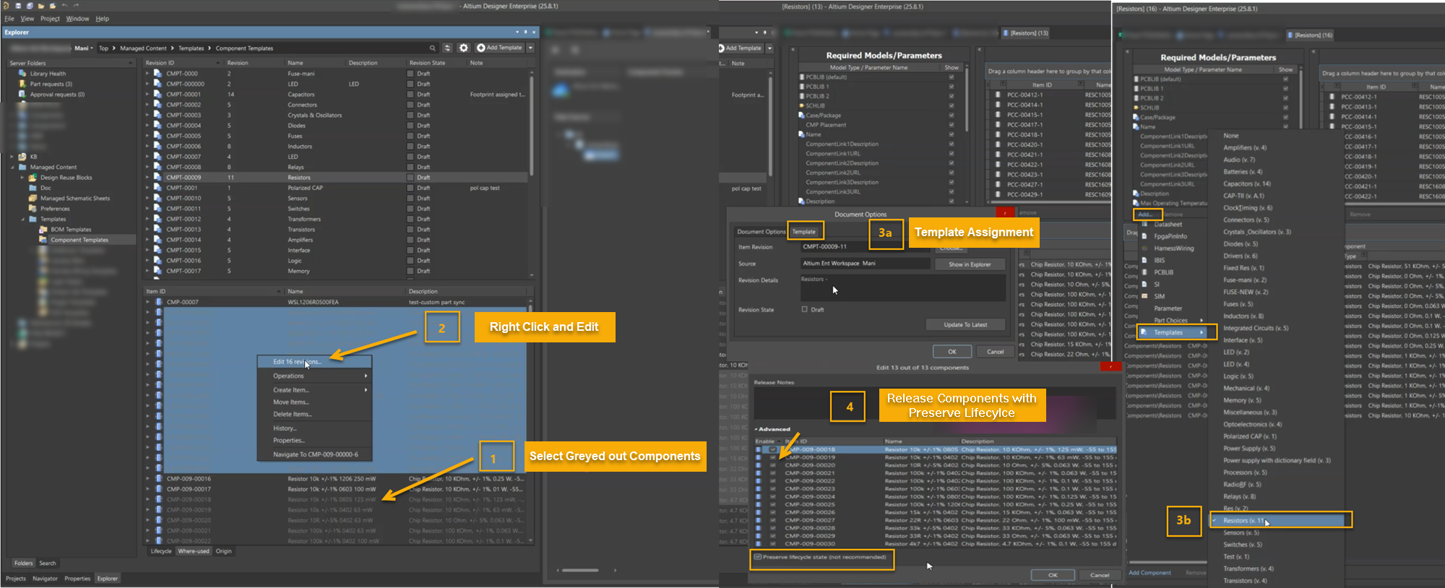
Task: Click the Undo arrow in the top toolbar
Action: (64, 6)
